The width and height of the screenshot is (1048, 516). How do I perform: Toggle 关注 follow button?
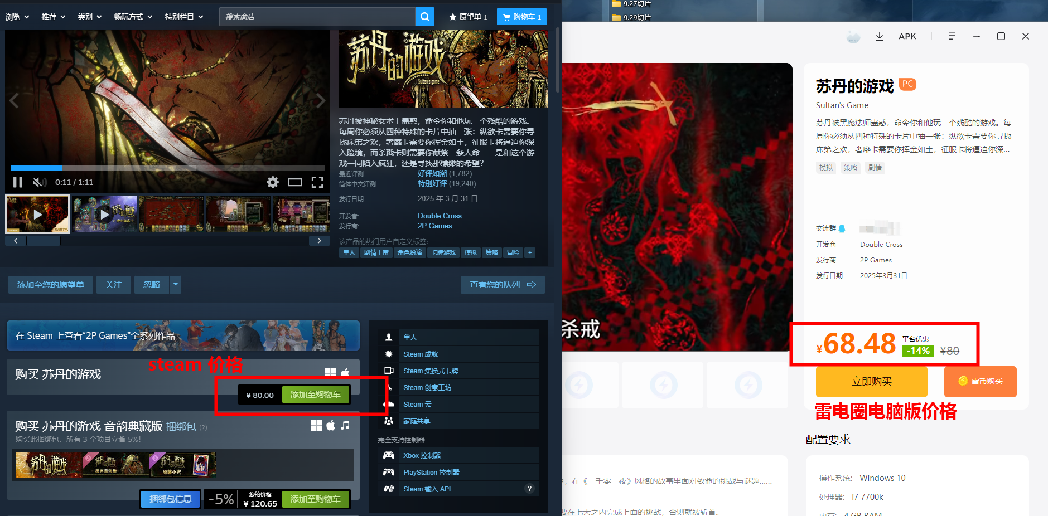[114, 285]
